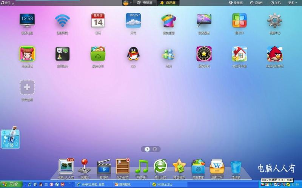The height and width of the screenshot is (188, 302).
Task: Open the 天气 weather app icon
Action: 133,21
